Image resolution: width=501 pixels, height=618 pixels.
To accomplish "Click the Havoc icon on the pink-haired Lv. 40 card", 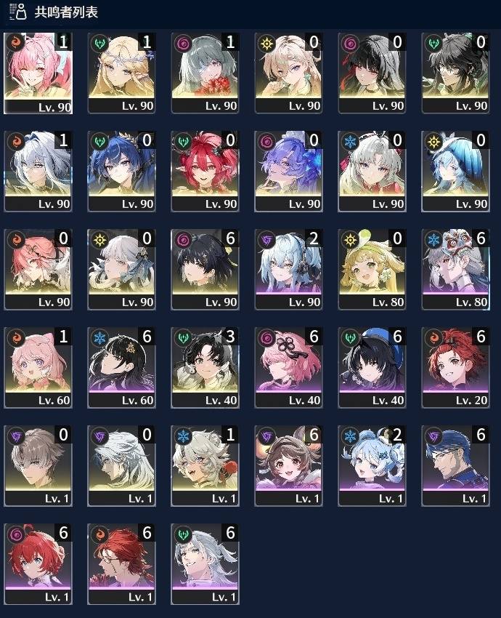I will click(x=266, y=338).
